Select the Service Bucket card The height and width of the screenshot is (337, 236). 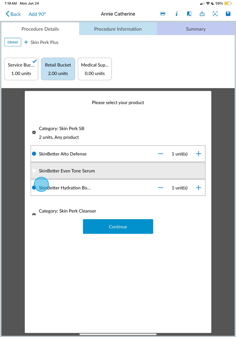click(21, 69)
